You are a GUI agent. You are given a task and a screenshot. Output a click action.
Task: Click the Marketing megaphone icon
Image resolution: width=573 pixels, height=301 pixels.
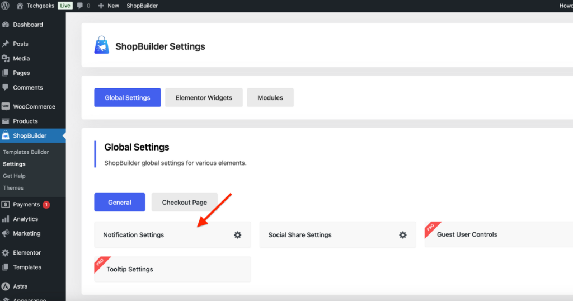point(6,233)
